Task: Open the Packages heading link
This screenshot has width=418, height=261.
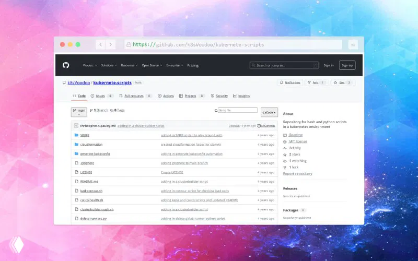Action: point(291,210)
